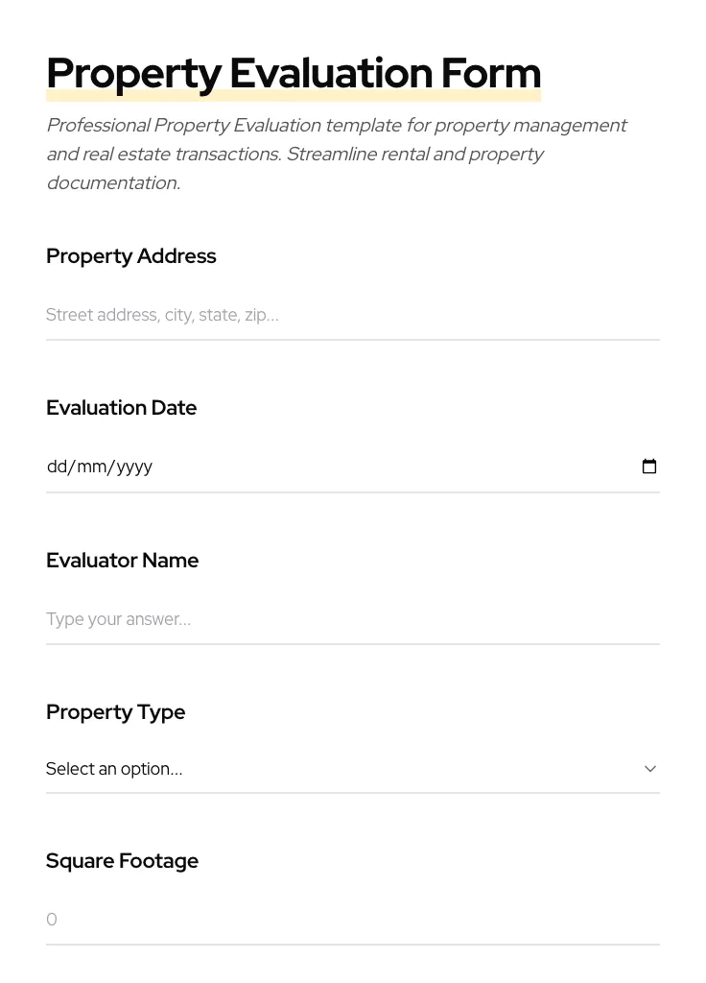Click the highlighted title underline bar

[294, 95]
